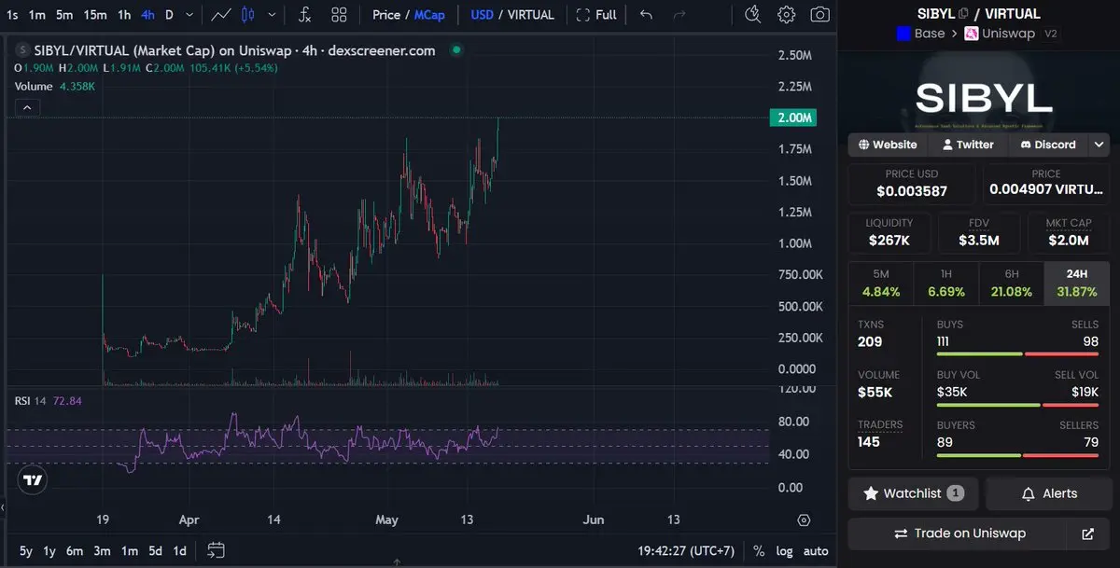Set chart range to 6m

pos(75,550)
